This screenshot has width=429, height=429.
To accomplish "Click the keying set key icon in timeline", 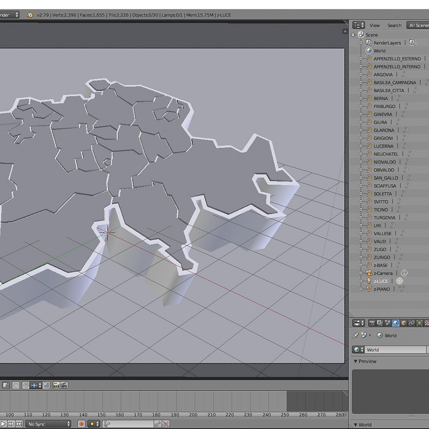I will [x=107, y=424].
